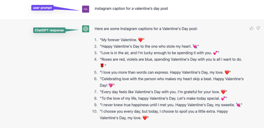Screen dimensions: 264x128
Task: Click the green "ChatGPT response" label
Action: click(x=49, y=30)
